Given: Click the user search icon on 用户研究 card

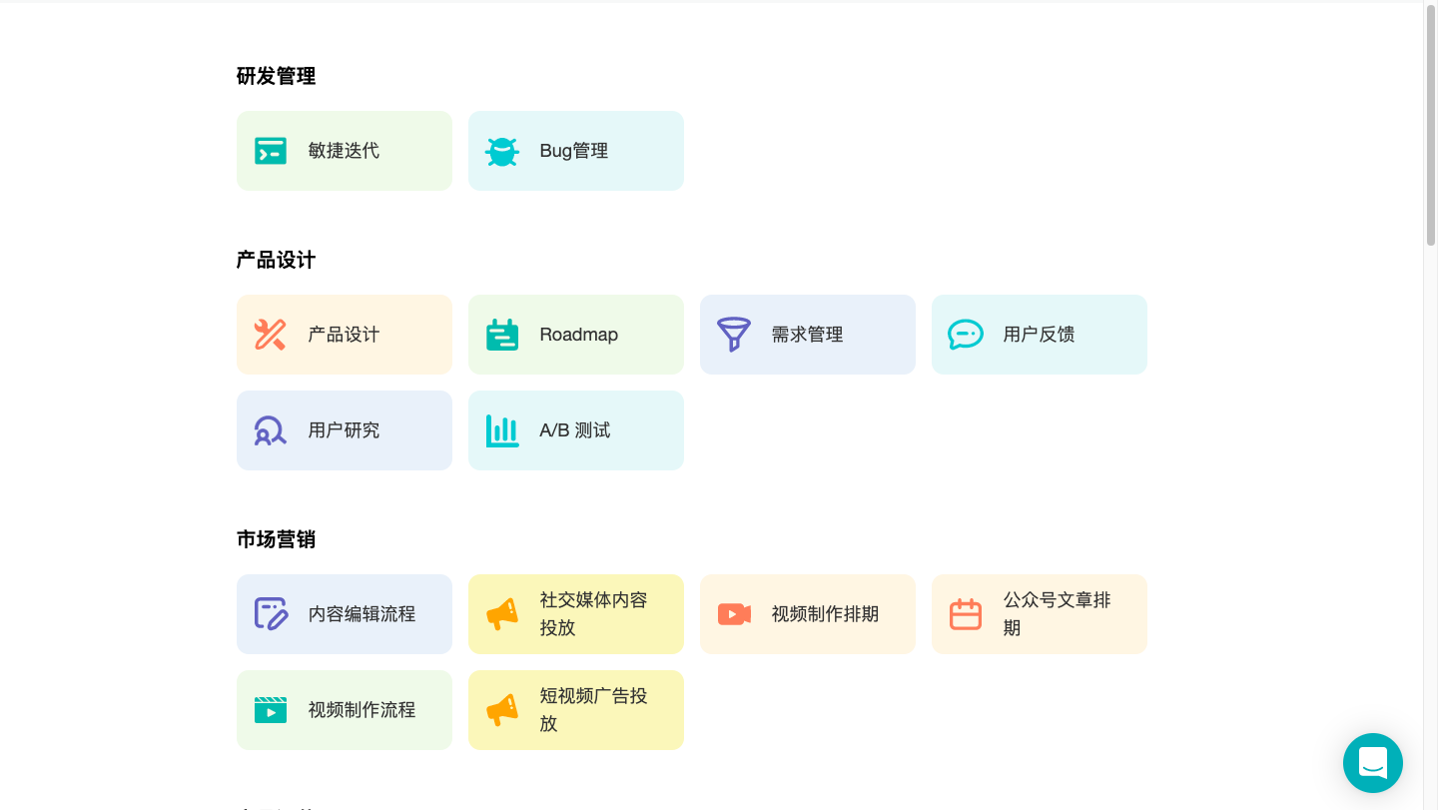Looking at the screenshot, I should [271, 430].
